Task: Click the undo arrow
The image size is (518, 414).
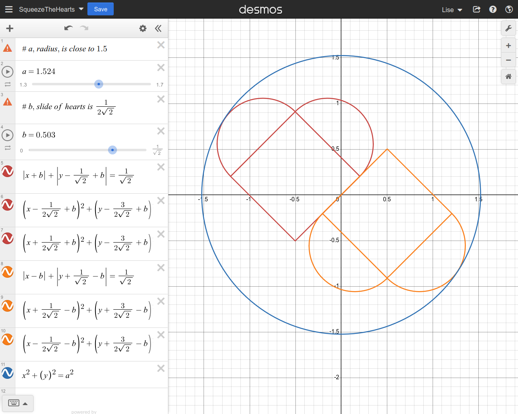Action: (x=68, y=28)
